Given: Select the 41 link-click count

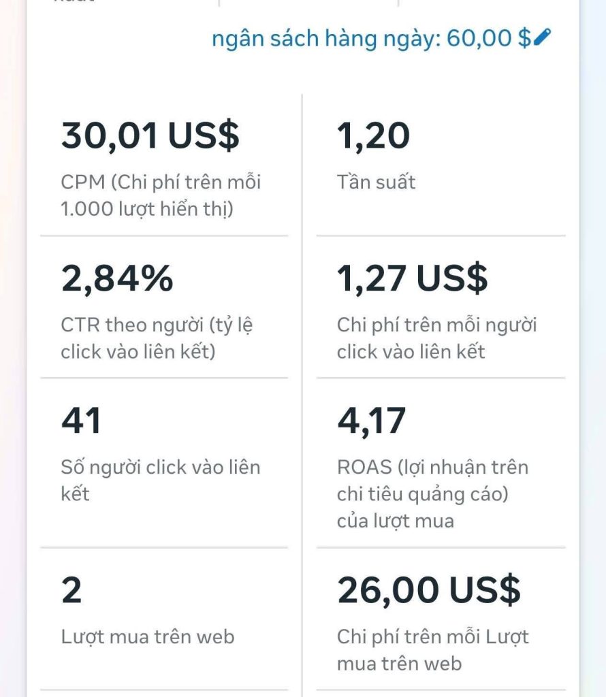Looking at the screenshot, I should coord(81,420).
